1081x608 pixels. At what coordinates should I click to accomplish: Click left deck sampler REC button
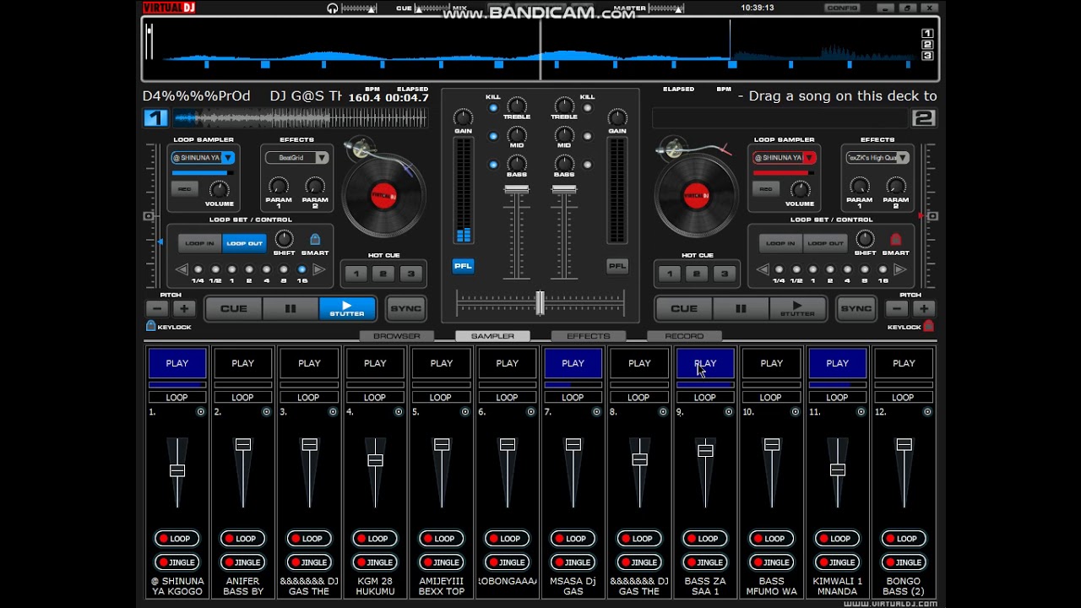point(184,189)
